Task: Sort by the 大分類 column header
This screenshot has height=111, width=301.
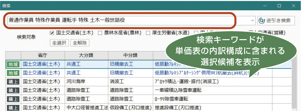Action: tap(87, 56)
